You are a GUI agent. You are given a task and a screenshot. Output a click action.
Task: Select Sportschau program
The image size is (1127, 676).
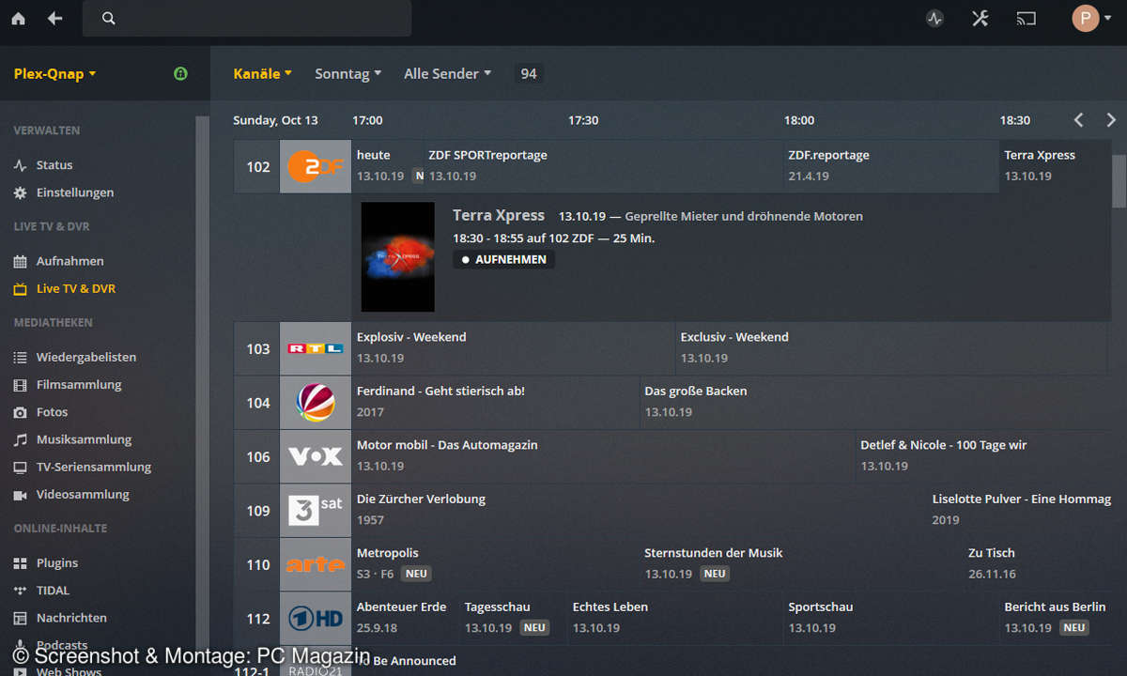(890, 618)
